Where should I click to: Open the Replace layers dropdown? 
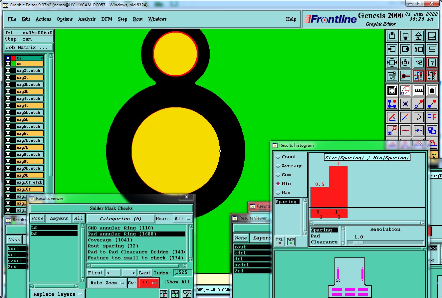point(58,294)
